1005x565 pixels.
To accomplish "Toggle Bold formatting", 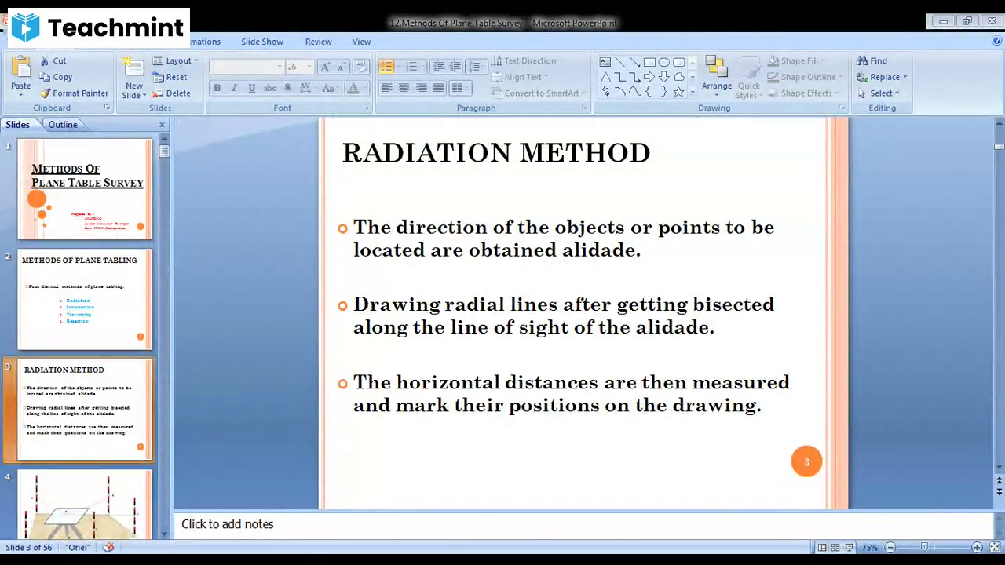I will point(217,88).
